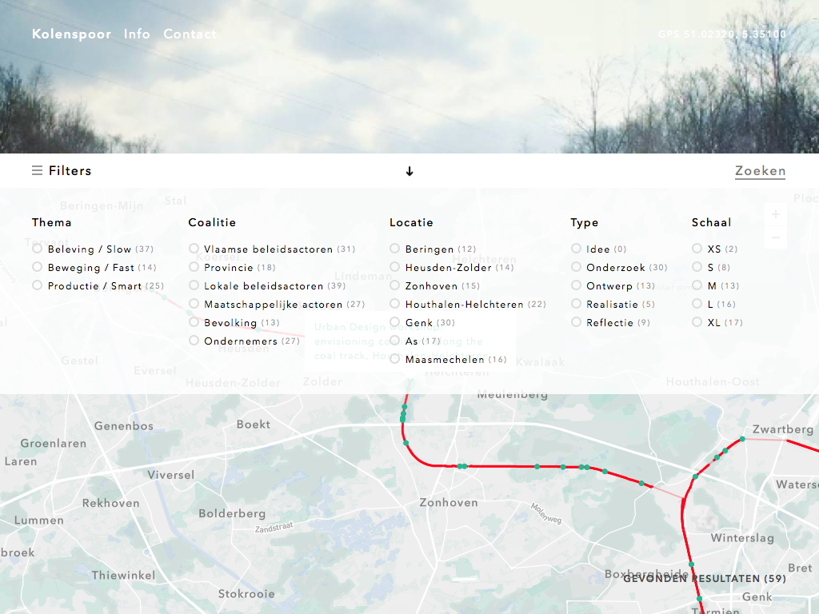Filter by location Beringen
Viewport: 819px width, 614px height.
[x=433, y=249]
